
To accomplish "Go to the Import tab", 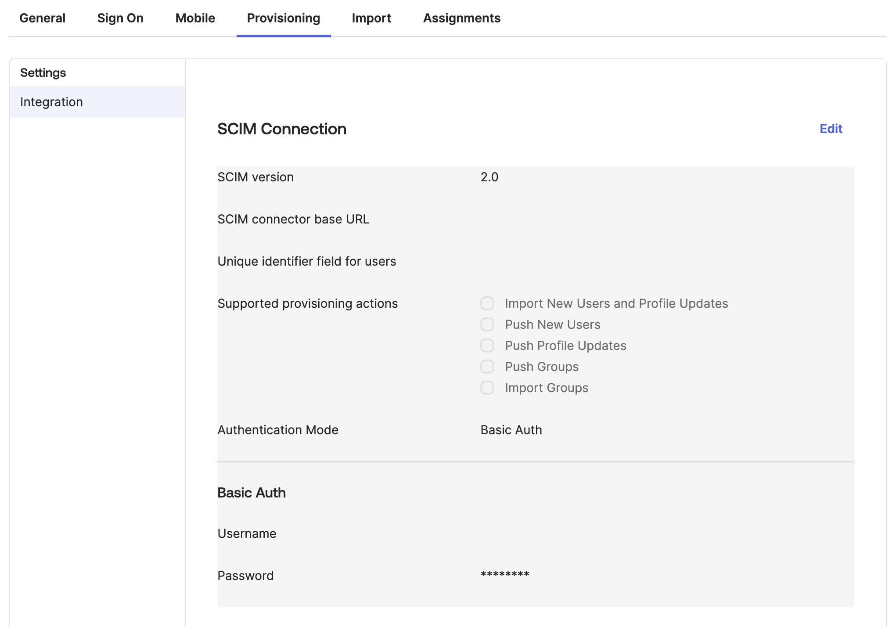I will pos(371,18).
